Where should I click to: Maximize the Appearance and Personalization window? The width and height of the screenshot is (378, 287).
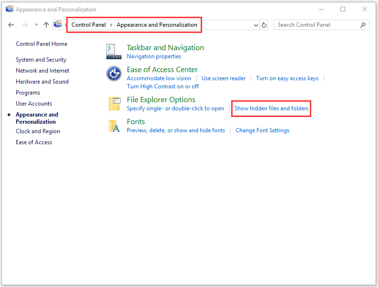(x=343, y=9)
